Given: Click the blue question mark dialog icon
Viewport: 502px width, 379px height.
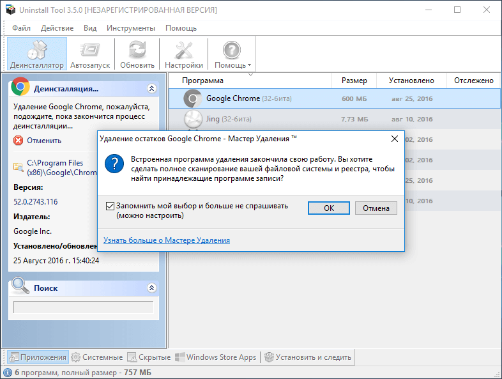Looking at the screenshot, I should click(x=114, y=164).
